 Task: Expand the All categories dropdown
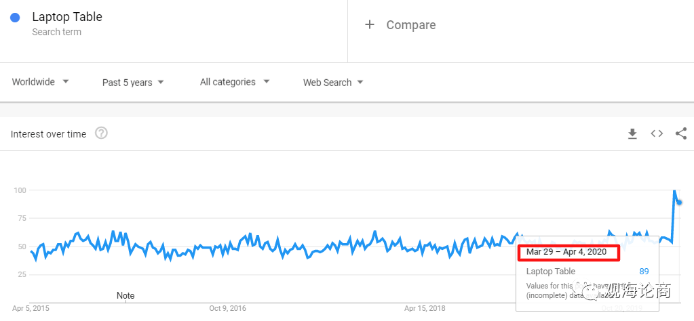pos(235,82)
